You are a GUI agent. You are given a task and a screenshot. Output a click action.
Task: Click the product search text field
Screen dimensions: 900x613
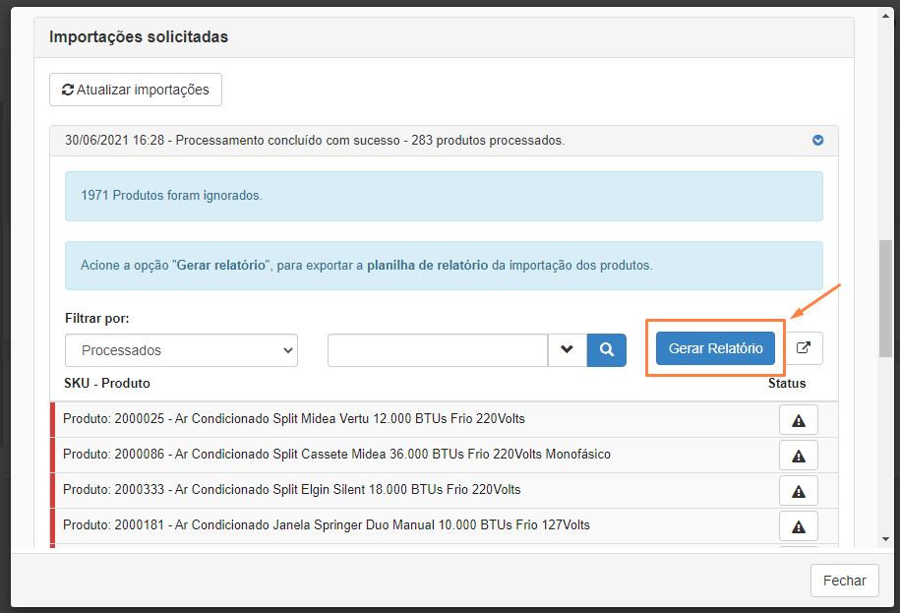pyautogui.click(x=438, y=349)
